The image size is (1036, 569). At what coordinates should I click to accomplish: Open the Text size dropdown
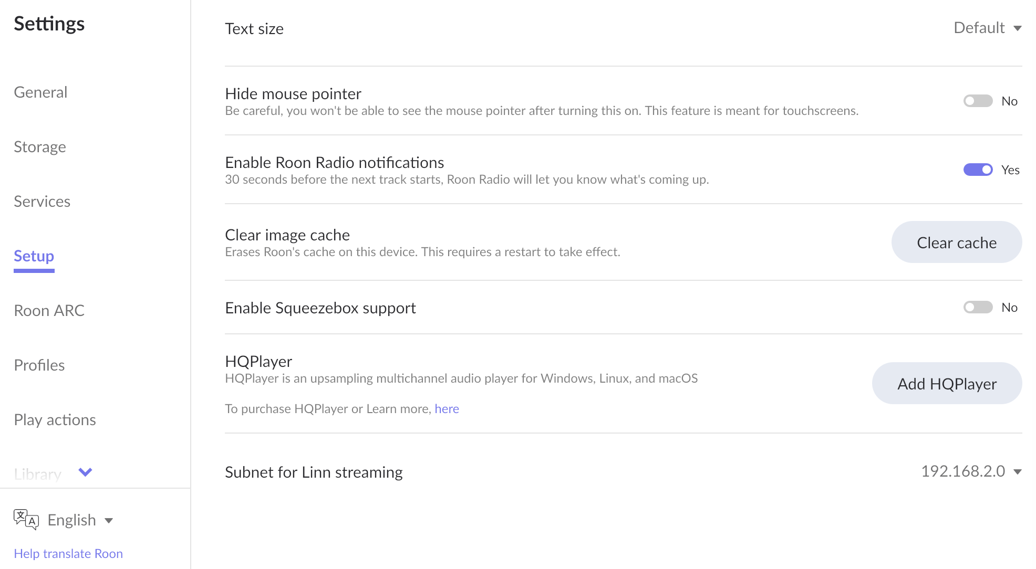pyautogui.click(x=987, y=28)
